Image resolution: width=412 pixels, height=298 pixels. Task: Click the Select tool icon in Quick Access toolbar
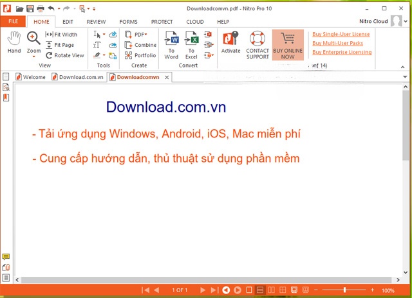(x=82, y=9)
